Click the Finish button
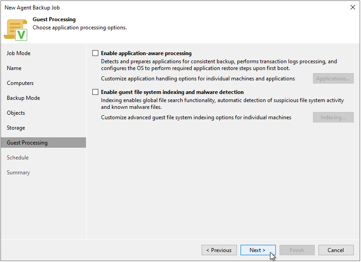 (297, 250)
